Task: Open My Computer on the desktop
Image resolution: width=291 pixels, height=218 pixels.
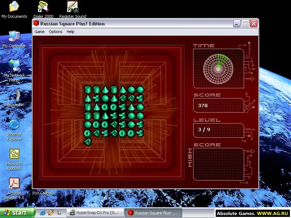Action: tap(14, 39)
